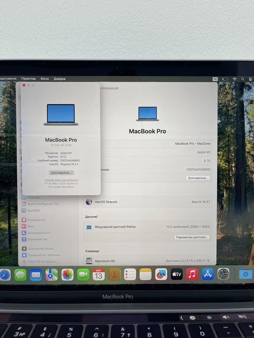The image size is (254, 338).
Task: Click MacBook Pro - MacZone name field
Action: [x=193, y=143]
